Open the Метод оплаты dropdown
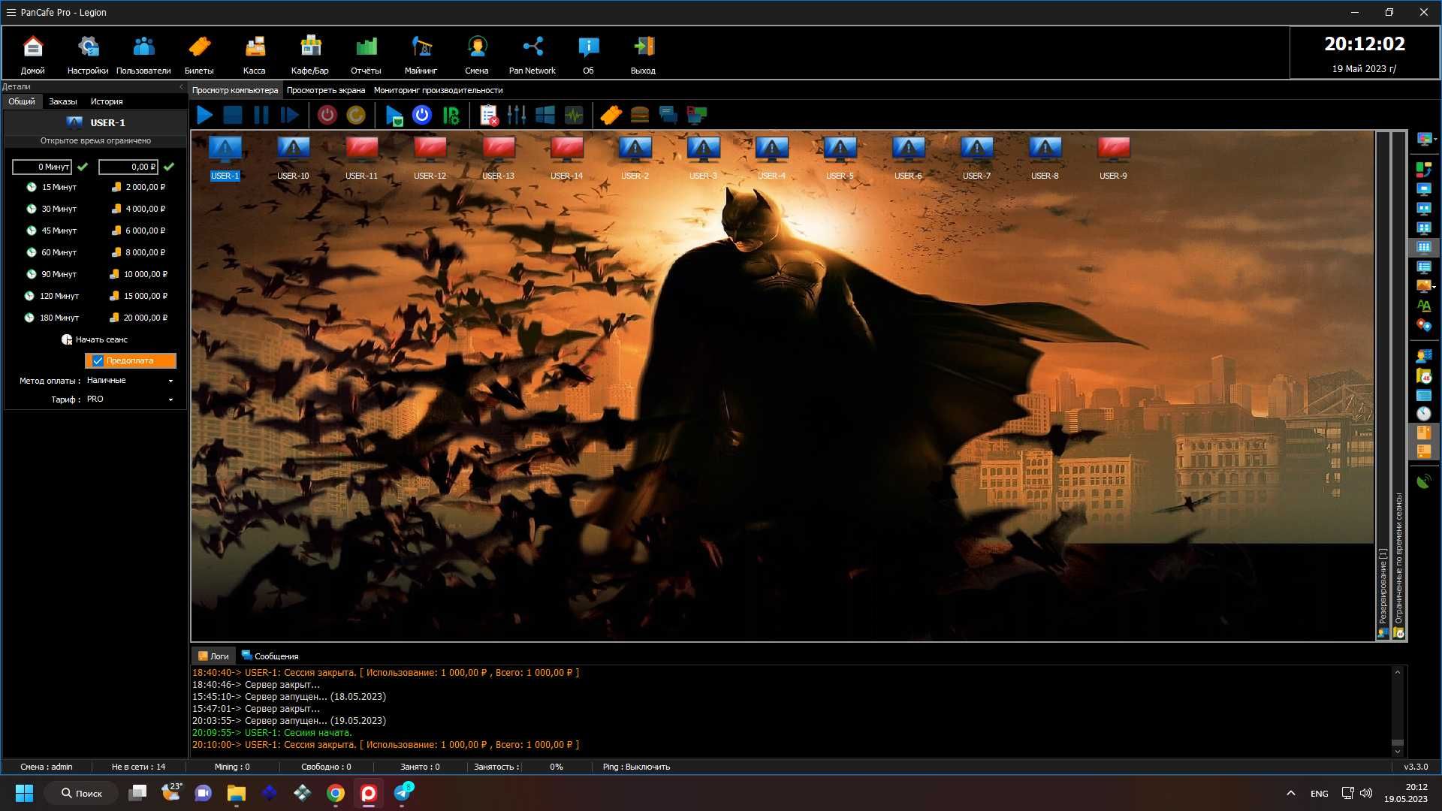The height and width of the screenshot is (811, 1442). coord(130,381)
